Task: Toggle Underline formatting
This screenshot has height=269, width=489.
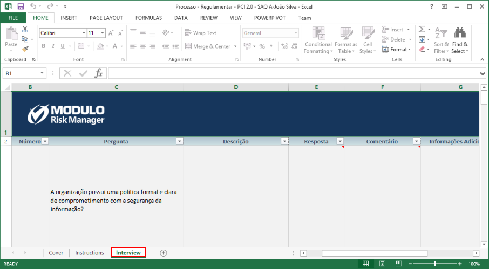Action: pos(63,46)
